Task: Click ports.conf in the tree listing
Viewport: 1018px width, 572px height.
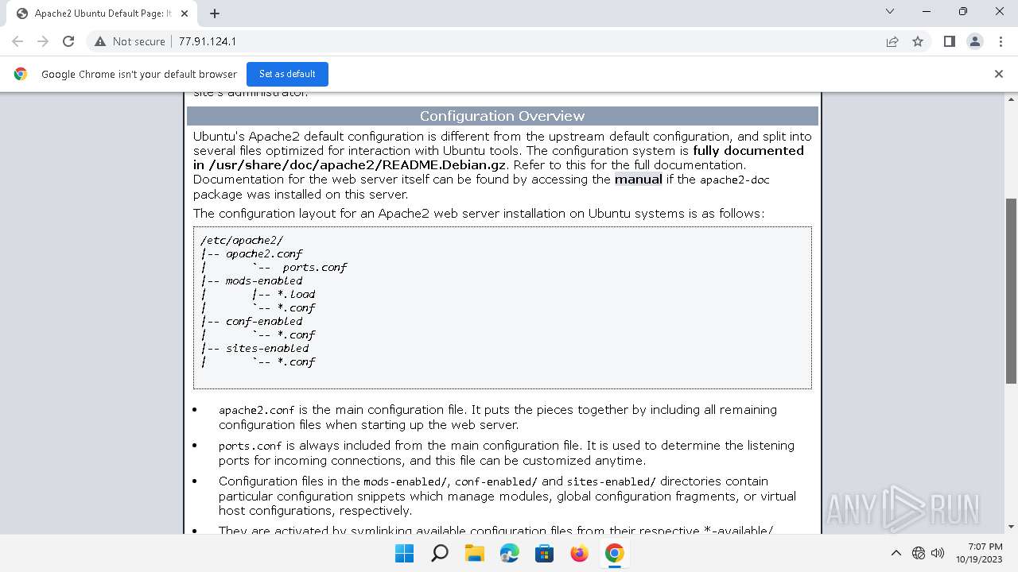Action: point(315,267)
